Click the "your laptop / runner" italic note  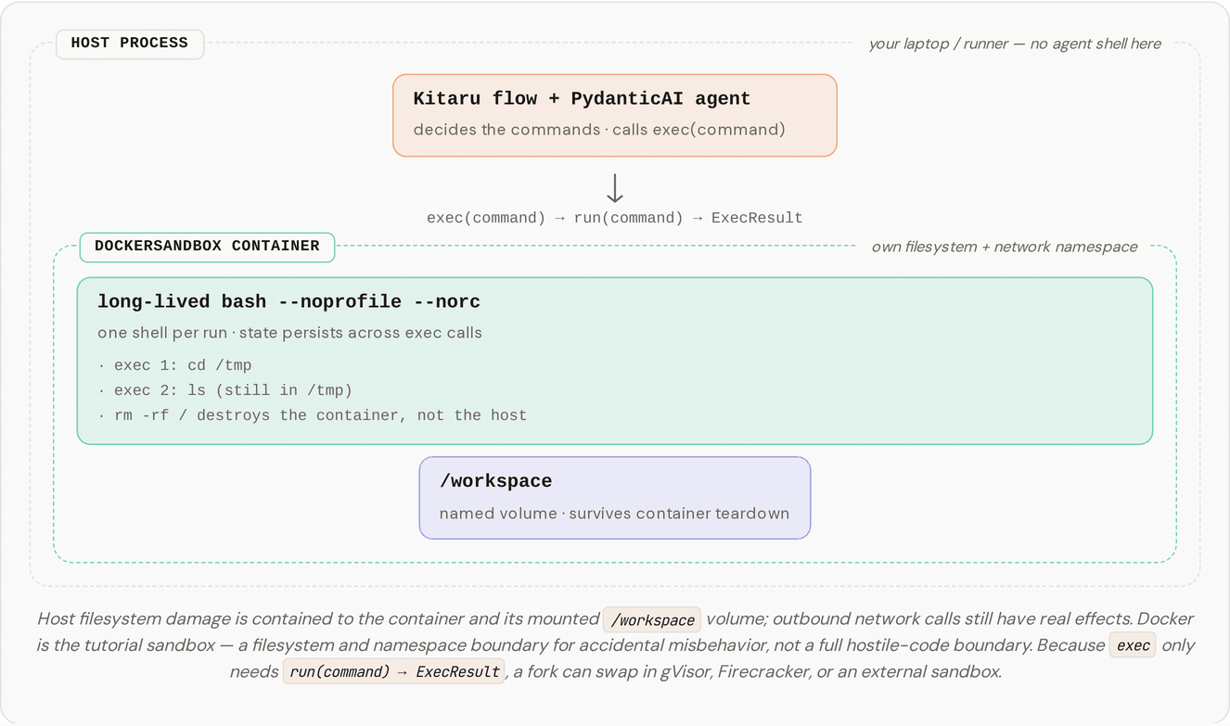(1015, 44)
